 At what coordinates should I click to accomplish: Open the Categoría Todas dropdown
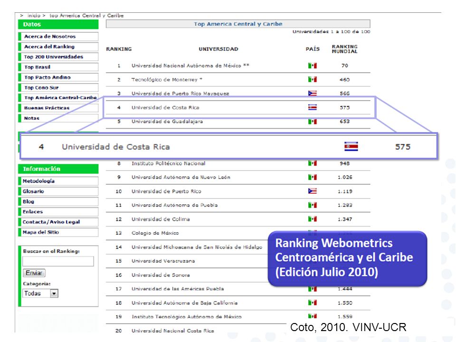(40, 293)
